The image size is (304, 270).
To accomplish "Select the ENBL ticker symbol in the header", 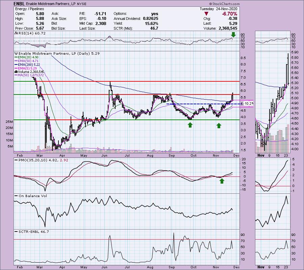I will click(19, 4).
